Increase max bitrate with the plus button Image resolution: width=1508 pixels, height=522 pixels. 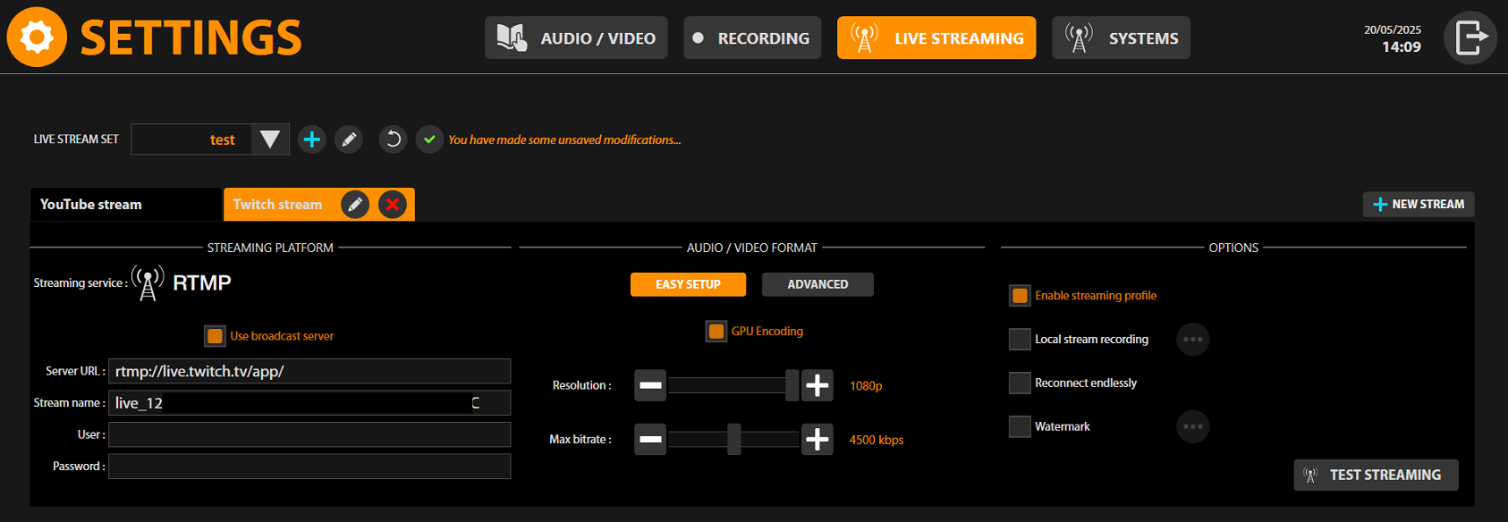click(x=818, y=439)
